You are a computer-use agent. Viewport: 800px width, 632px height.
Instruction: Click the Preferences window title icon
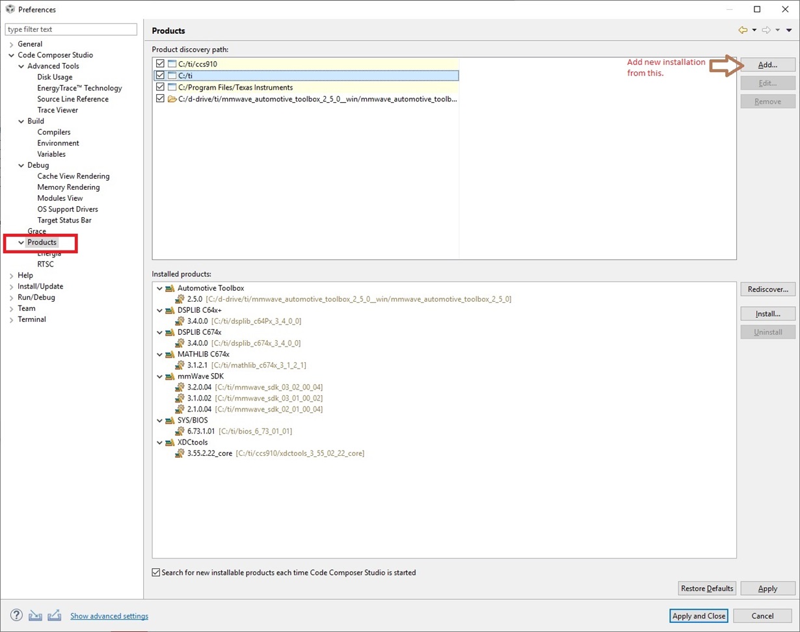click(9, 9)
